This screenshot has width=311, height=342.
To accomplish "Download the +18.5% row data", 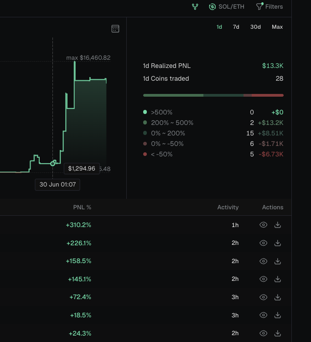I will (x=277, y=315).
